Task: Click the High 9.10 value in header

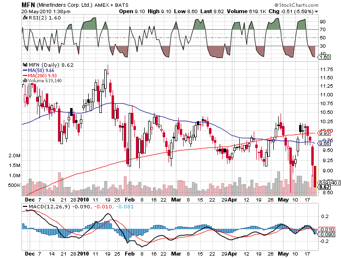Action: pyautogui.click(x=159, y=12)
